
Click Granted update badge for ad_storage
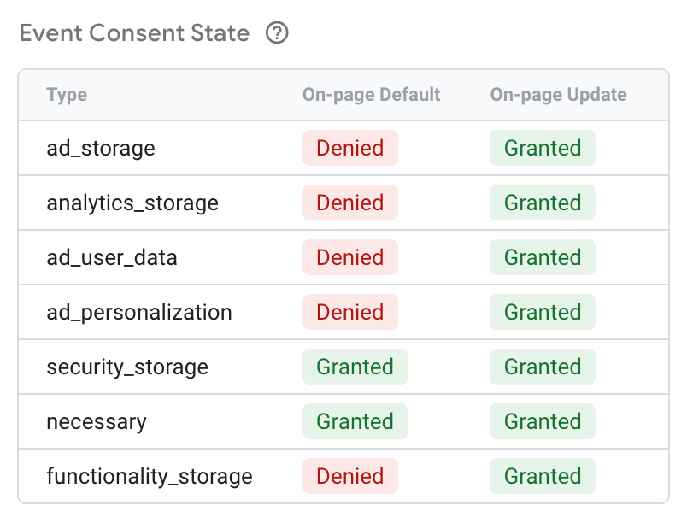pyautogui.click(x=543, y=148)
